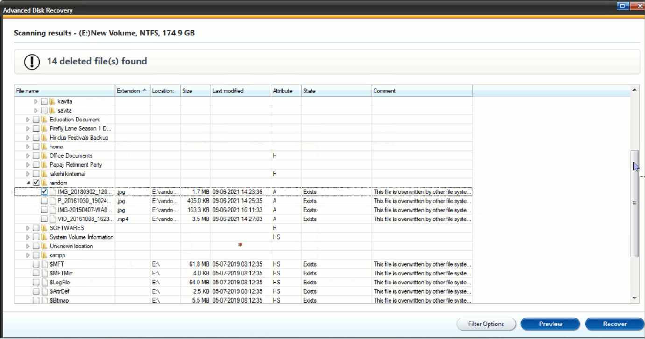Viewport: 645px width, 339px height.
Task: Click the exclamation icon near deleted files message
Action: (31, 61)
